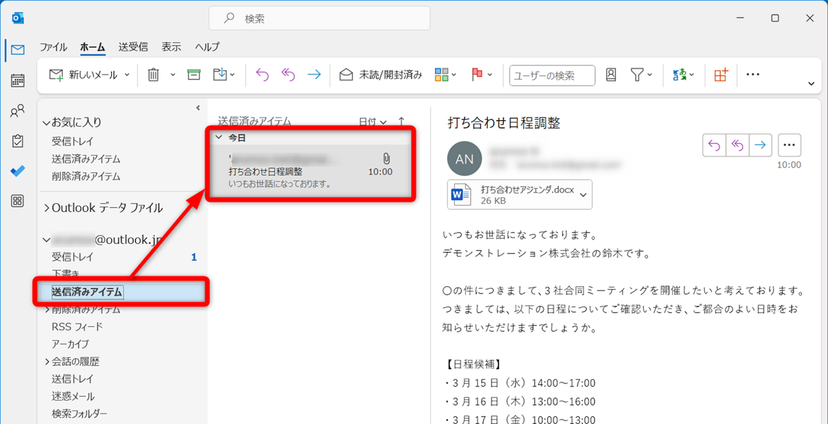
Task: Toggle the Unread/Read status button
Action: coord(380,75)
